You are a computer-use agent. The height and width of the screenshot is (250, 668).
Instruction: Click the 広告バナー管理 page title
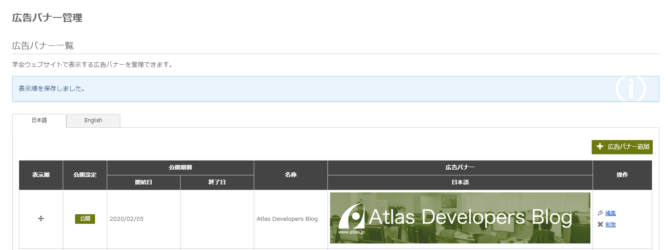47,18
